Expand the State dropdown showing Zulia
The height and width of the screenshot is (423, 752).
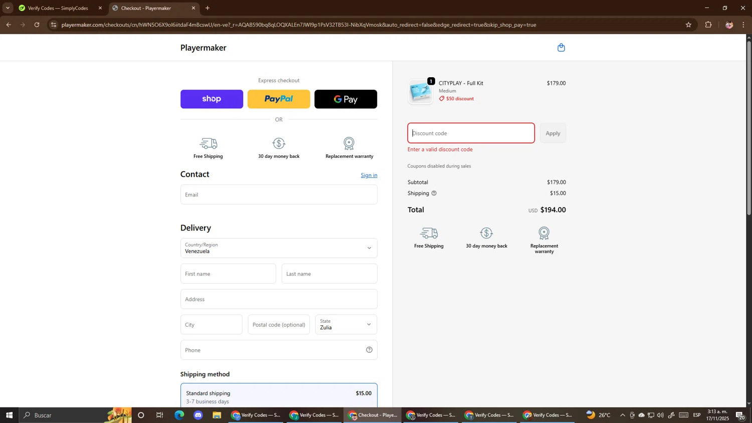coord(346,324)
